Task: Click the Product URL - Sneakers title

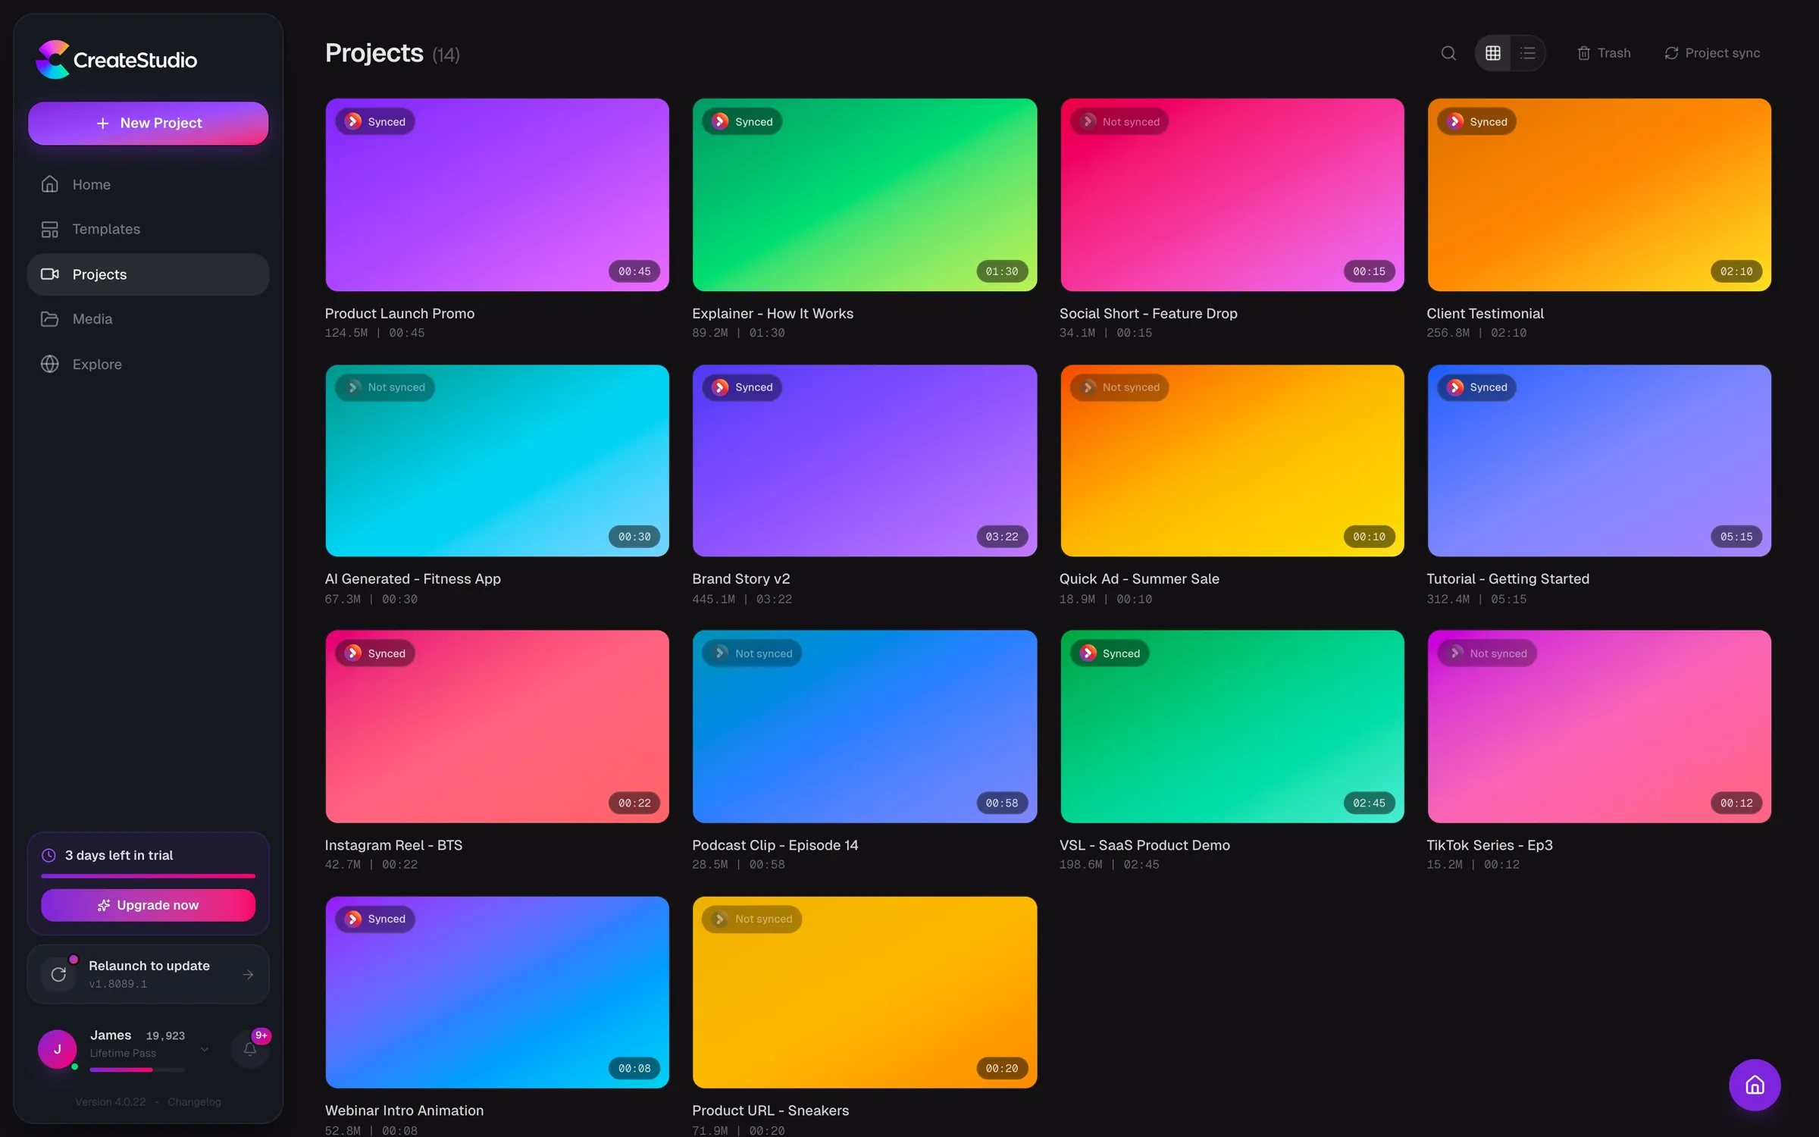Action: pyautogui.click(x=771, y=1110)
